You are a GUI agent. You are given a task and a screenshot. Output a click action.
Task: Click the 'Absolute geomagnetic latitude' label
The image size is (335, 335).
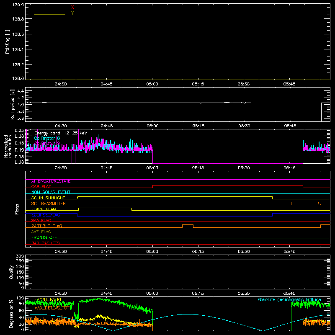(x=289, y=299)
